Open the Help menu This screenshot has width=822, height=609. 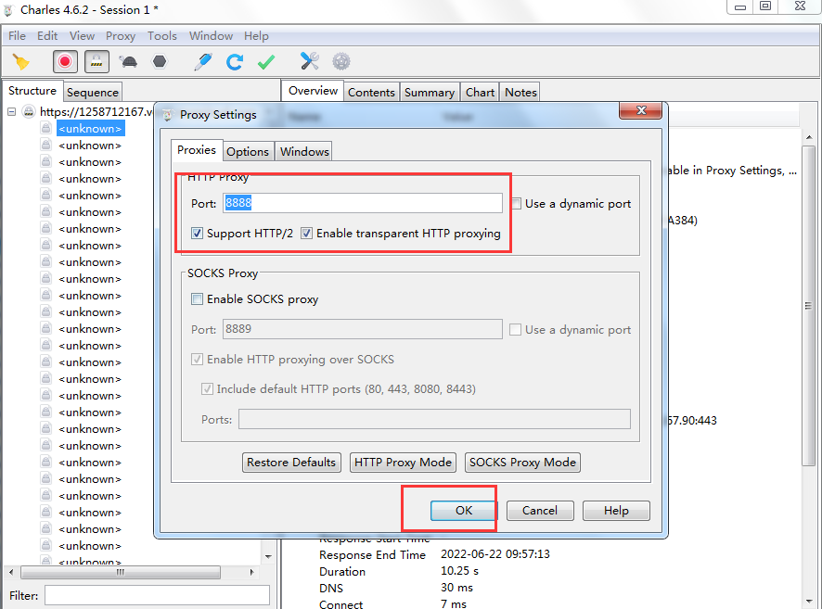coord(256,36)
